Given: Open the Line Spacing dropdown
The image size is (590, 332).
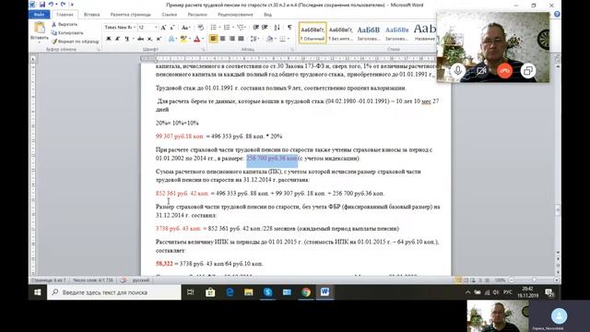Looking at the screenshot, I should 254,39.
